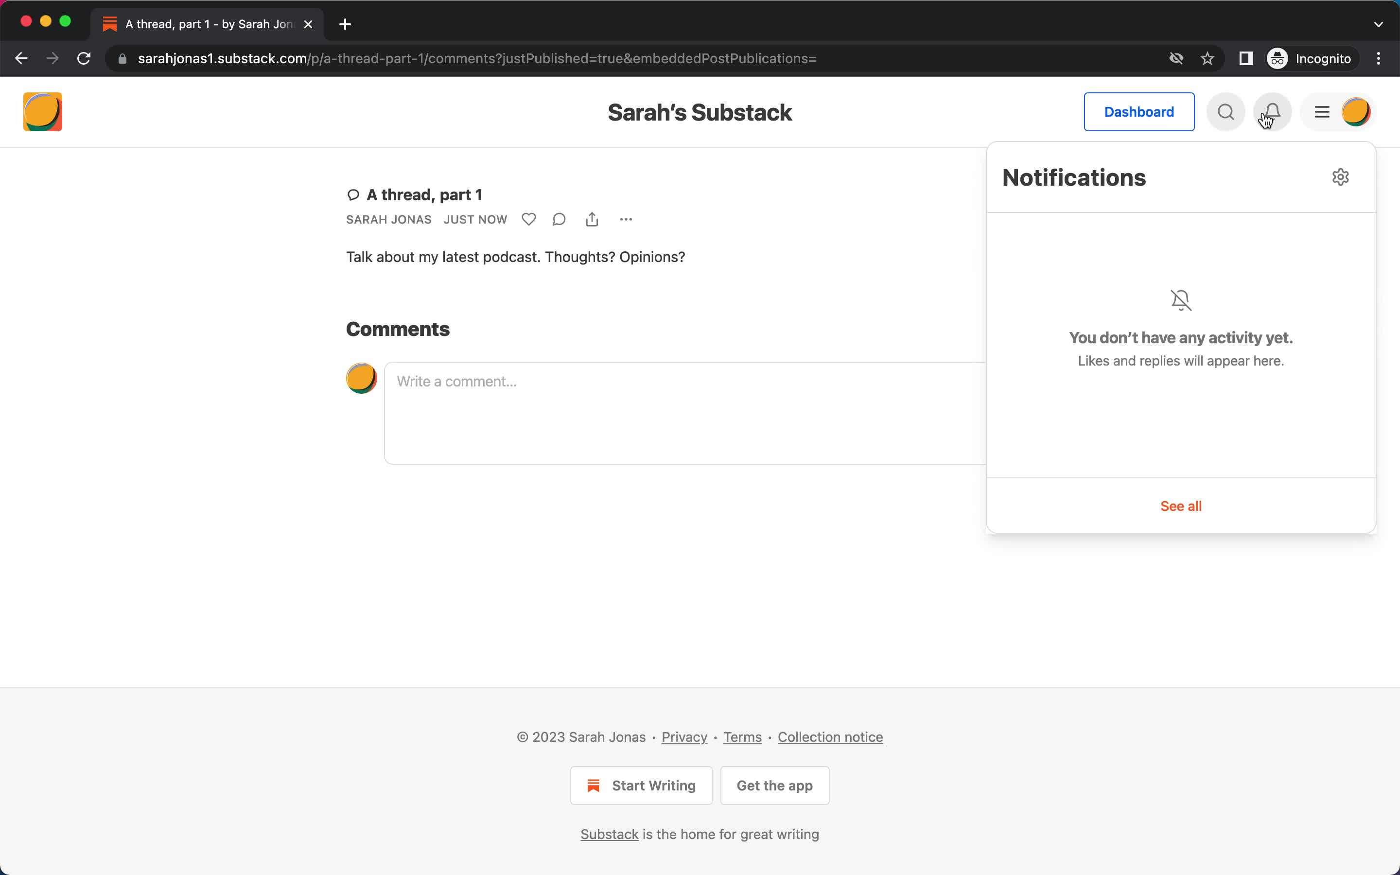The width and height of the screenshot is (1400, 875).
Task: Click the Dashboard button
Action: (x=1139, y=112)
